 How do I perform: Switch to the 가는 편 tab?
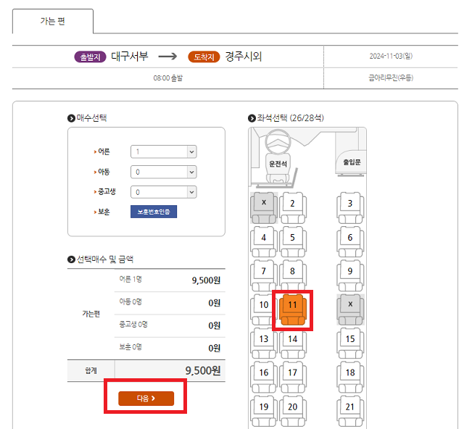[x=53, y=21]
